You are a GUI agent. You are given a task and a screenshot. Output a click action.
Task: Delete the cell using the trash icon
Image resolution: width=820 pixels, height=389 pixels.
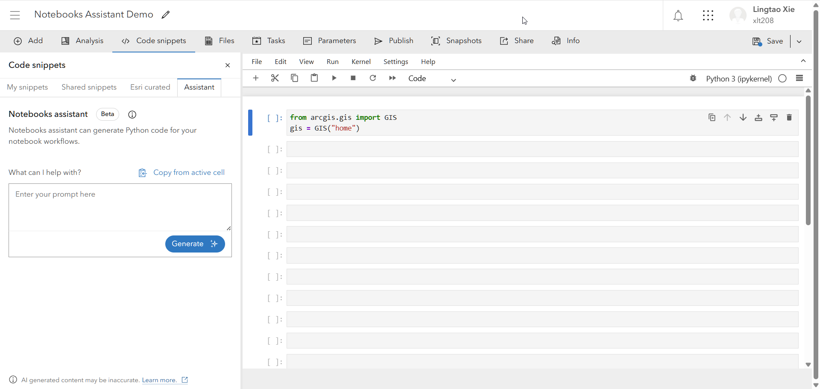pyautogui.click(x=789, y=117)
